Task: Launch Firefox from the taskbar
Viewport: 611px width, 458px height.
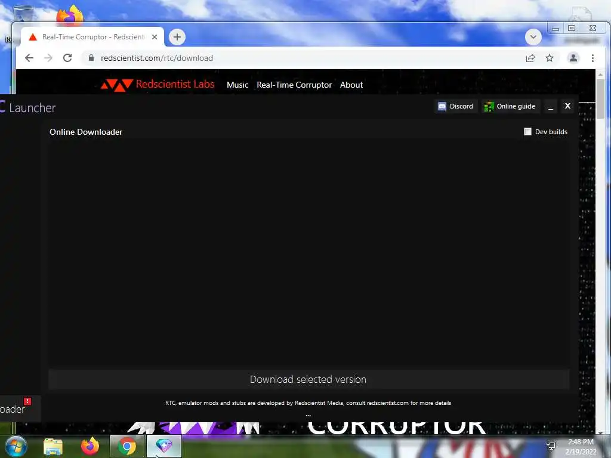Action: click(x=90, y=446)
